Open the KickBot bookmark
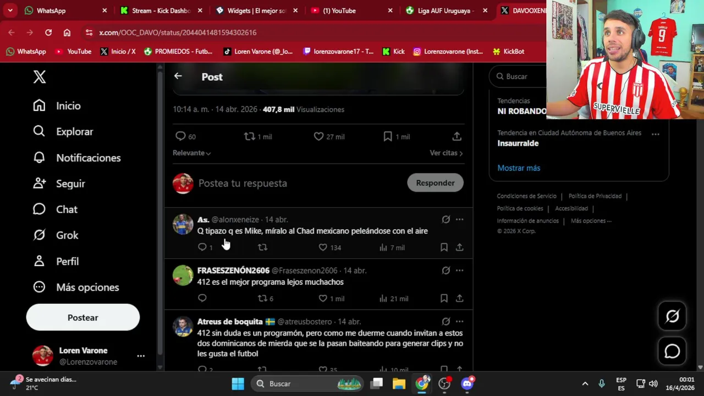Screen dimensions: 704x396 [x=508, y=51]
